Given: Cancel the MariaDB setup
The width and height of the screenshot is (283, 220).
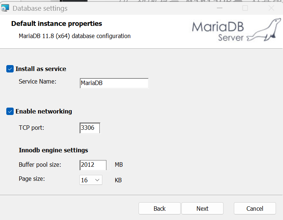Looking at the screenshot, I should (x=255, y=209).
